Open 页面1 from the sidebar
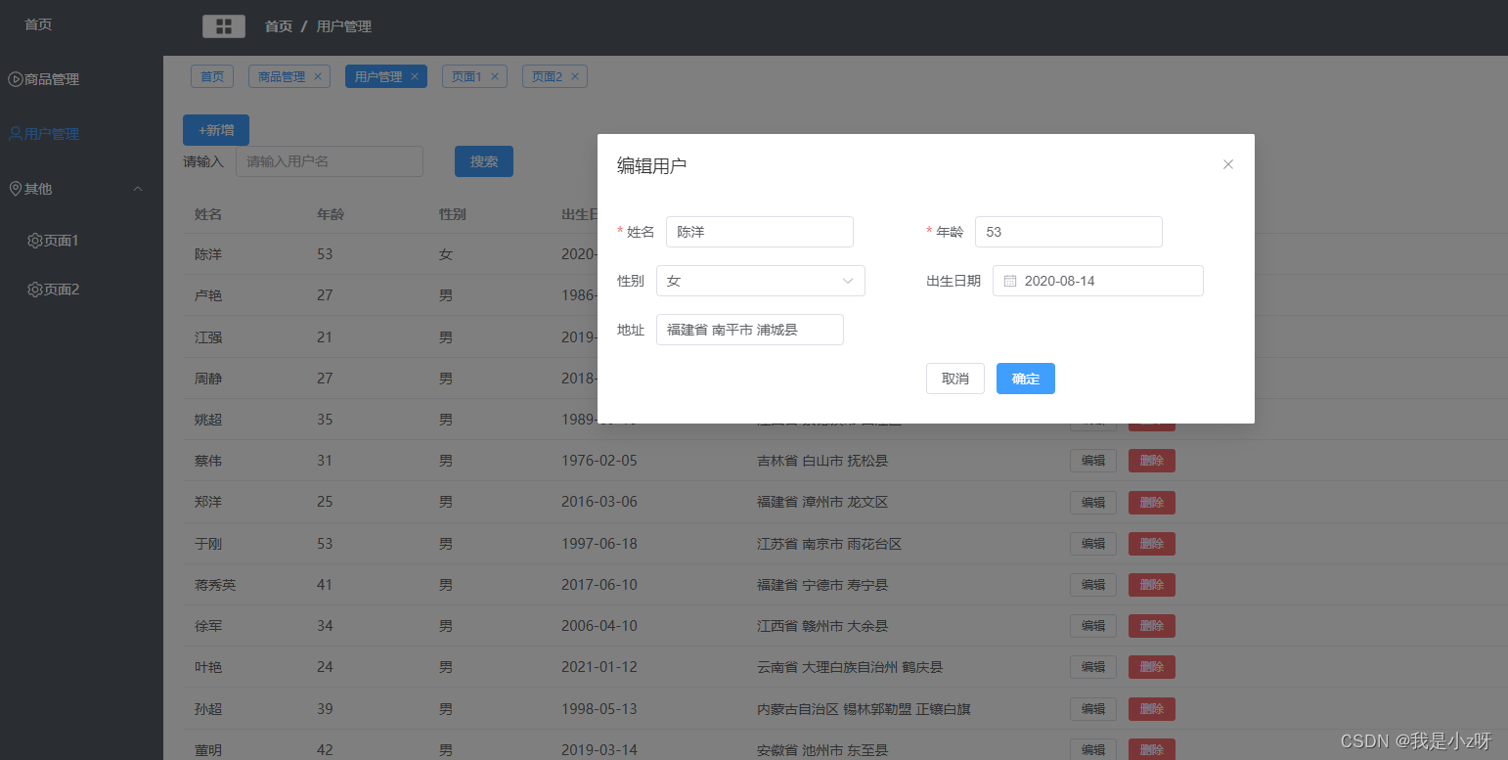The image size is (1508, 760). tap(81, 240)
